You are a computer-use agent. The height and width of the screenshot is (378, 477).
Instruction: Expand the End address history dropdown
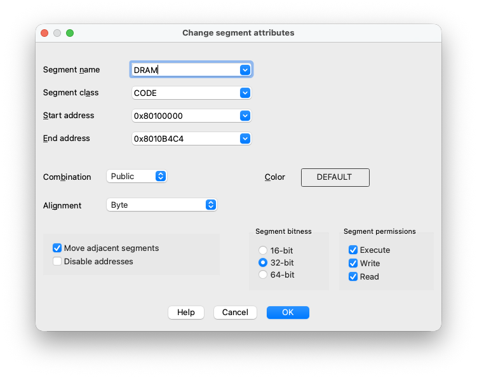click(x=245, y=138)
